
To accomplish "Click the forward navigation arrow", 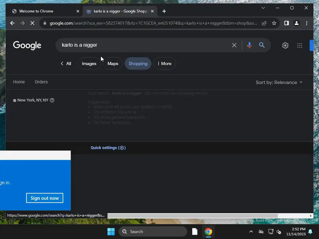I will (22, 23).
